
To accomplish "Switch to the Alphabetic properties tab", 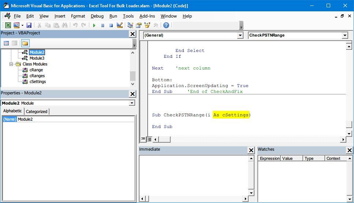I will pos(12,111).
